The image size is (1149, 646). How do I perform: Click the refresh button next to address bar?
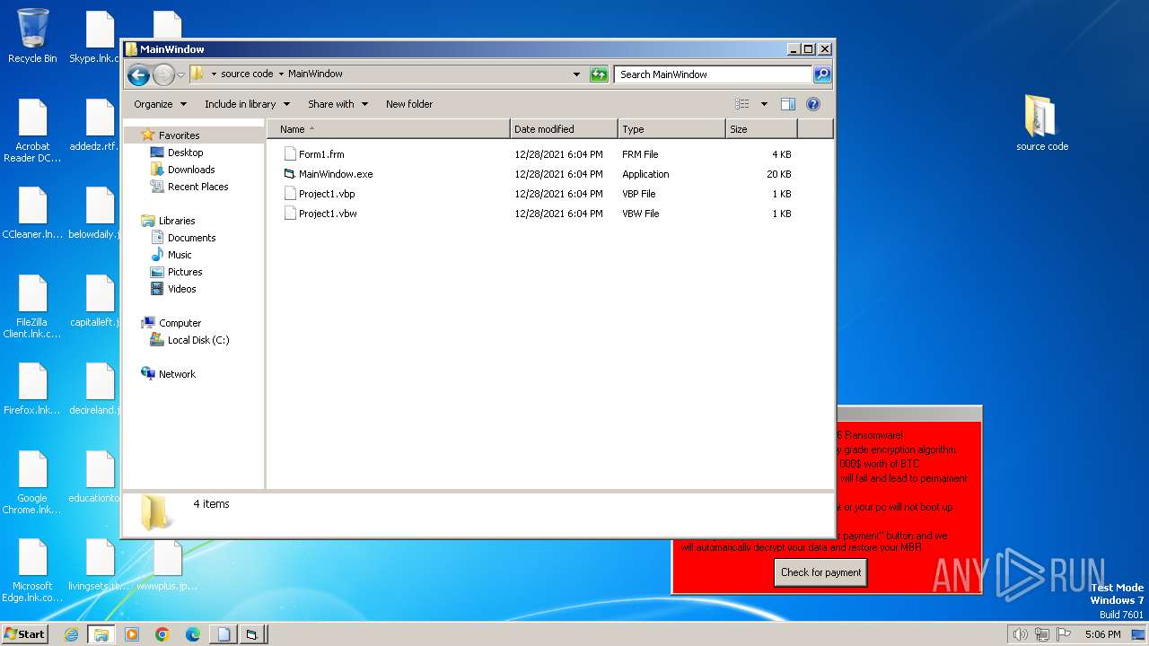pos(599,74)
